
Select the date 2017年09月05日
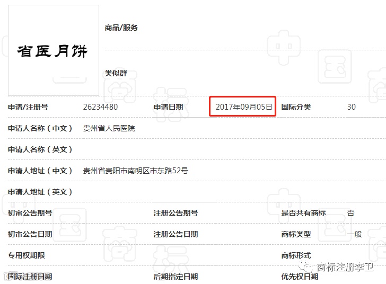(x=244, y=107)
